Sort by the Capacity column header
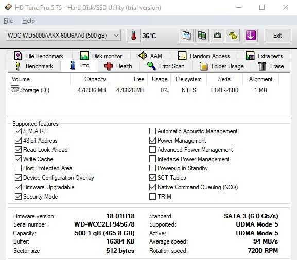Viewport: 297px width, 260px height. tap(90, 79)
